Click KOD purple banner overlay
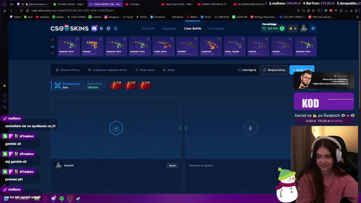361x203 pixels. coord(324,101)
